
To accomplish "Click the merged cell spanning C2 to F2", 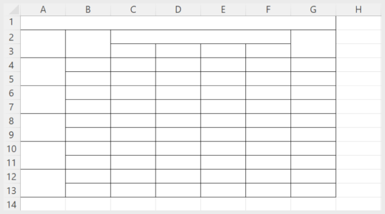I will (x=201, y=37).
